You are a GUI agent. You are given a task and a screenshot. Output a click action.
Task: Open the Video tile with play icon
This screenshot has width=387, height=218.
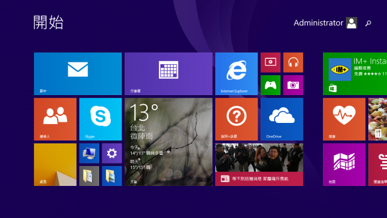[270, 62]
